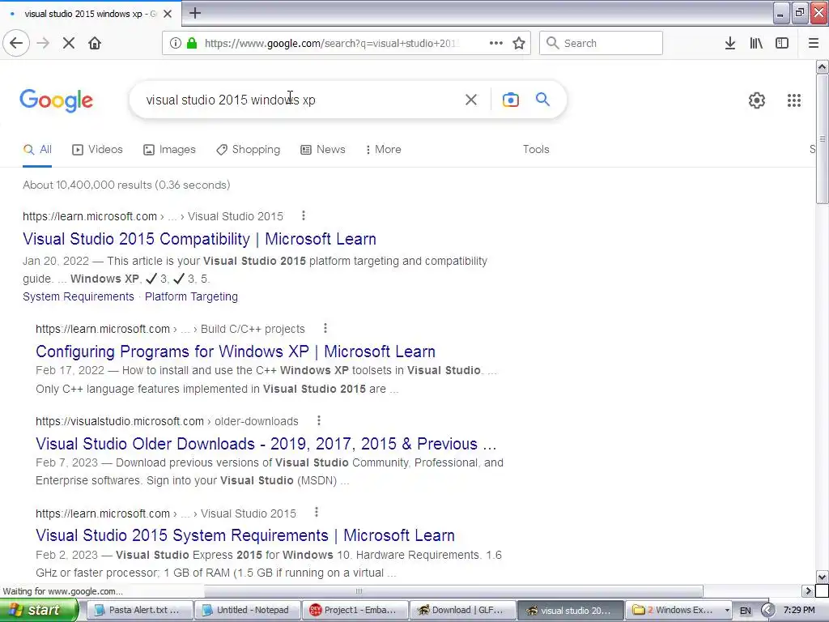Open Visual Studio 2015 System Requirements result
Image resolution: width=829 pixels, height=622 pixels.
click(245, 535)
